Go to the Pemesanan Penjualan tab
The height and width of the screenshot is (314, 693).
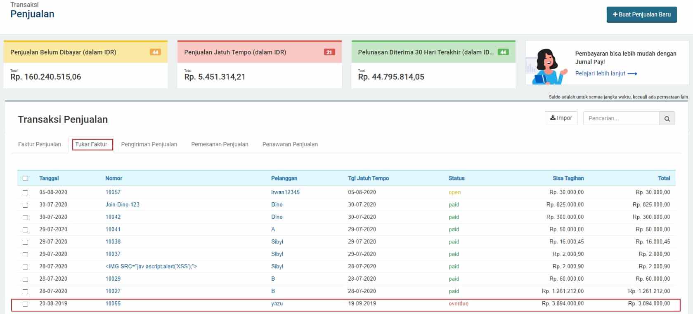[220, 144]
